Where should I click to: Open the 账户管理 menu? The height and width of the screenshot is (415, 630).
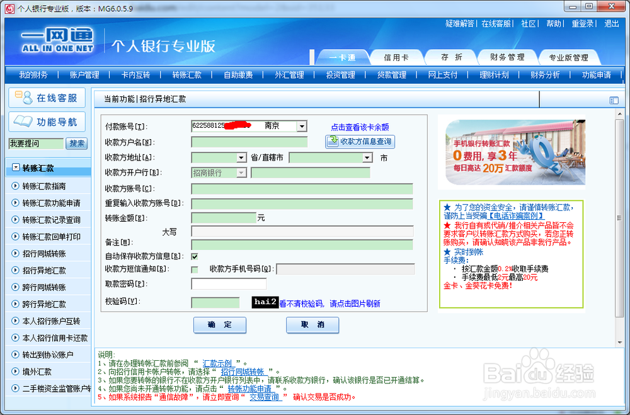[x=84, y=75]
